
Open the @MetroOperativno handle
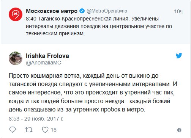(x=107, y=11)
